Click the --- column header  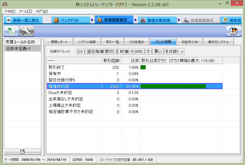tap(74, 61)
